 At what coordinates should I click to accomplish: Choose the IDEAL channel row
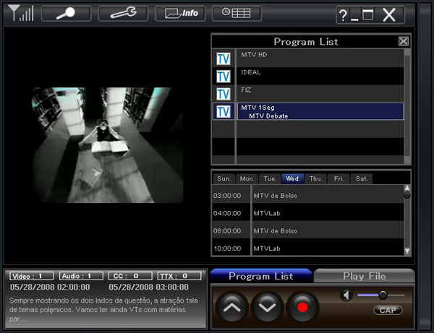pyautogui.click(x=320, y=76)
